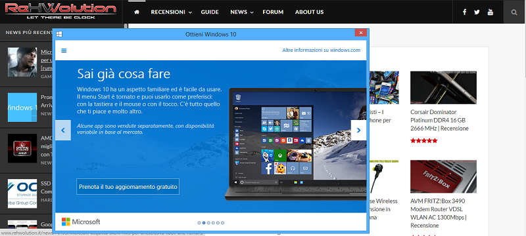Select the first slide indicator dot
The height and width of the screenshot is (236, 526).
click(x=199, y=223)
